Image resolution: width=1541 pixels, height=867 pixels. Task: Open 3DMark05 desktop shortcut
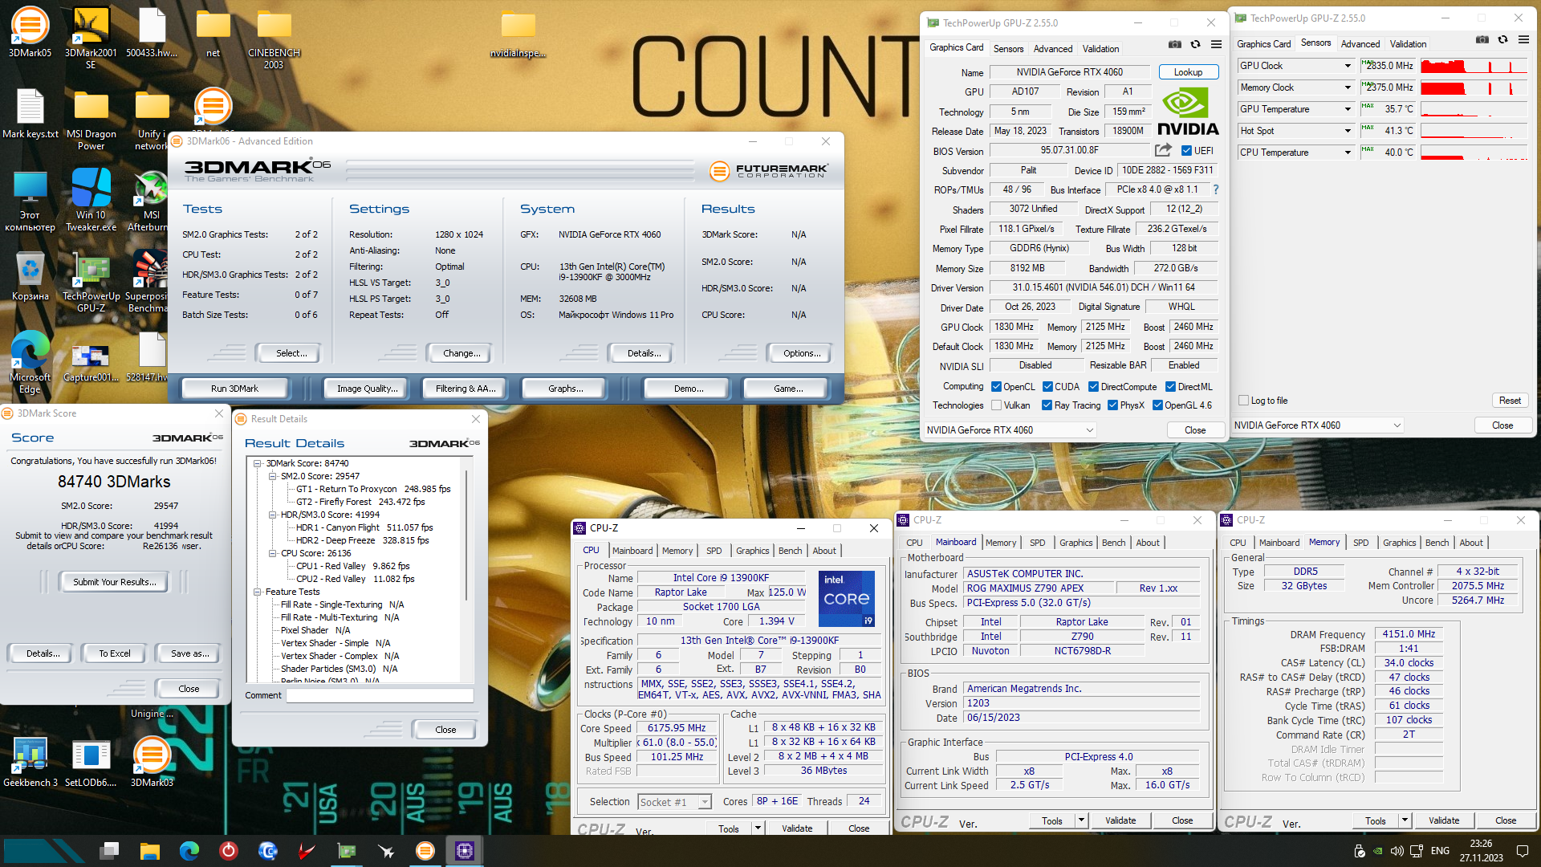click(30, 32)
